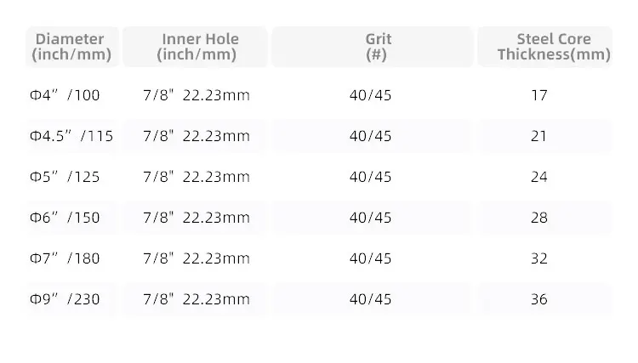This screenshot has width=638, height=363.
Task: Click the Φ4.5" /115 diameter cell
Action: [71, 136]
